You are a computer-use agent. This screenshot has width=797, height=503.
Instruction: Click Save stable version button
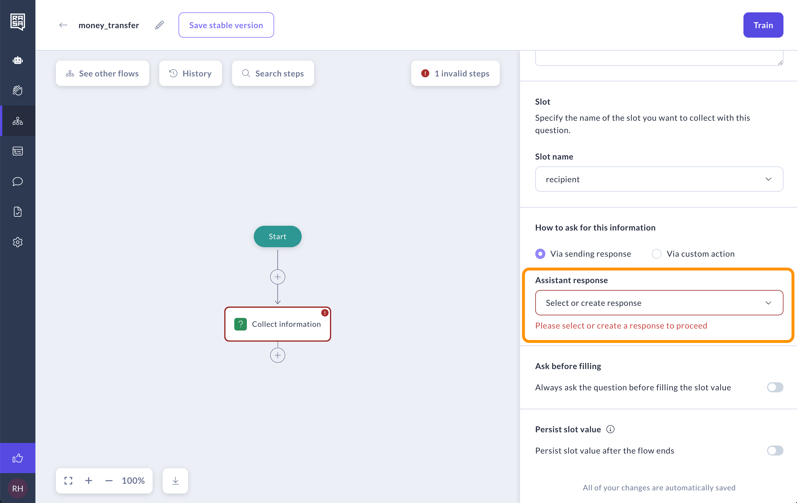pos(226,25)
